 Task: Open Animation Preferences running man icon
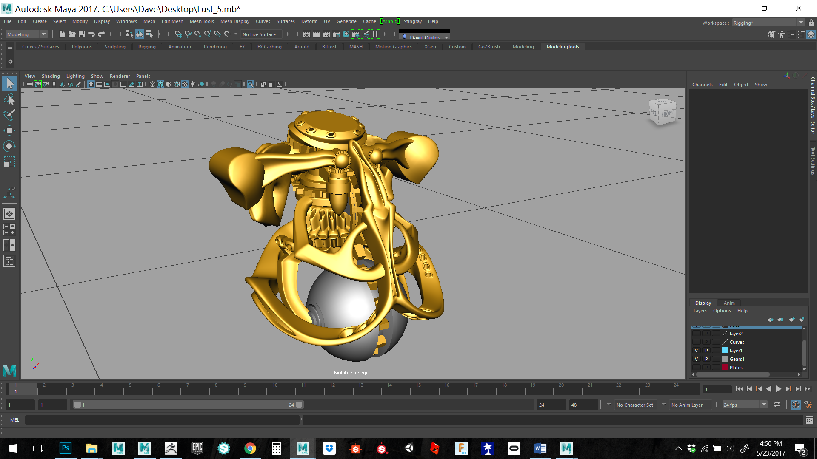[808, 405]
